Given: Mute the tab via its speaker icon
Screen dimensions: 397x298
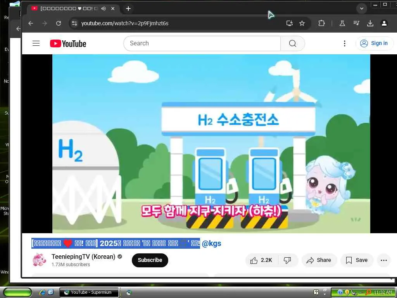Looking at the screenshot, I should (103, 9).
